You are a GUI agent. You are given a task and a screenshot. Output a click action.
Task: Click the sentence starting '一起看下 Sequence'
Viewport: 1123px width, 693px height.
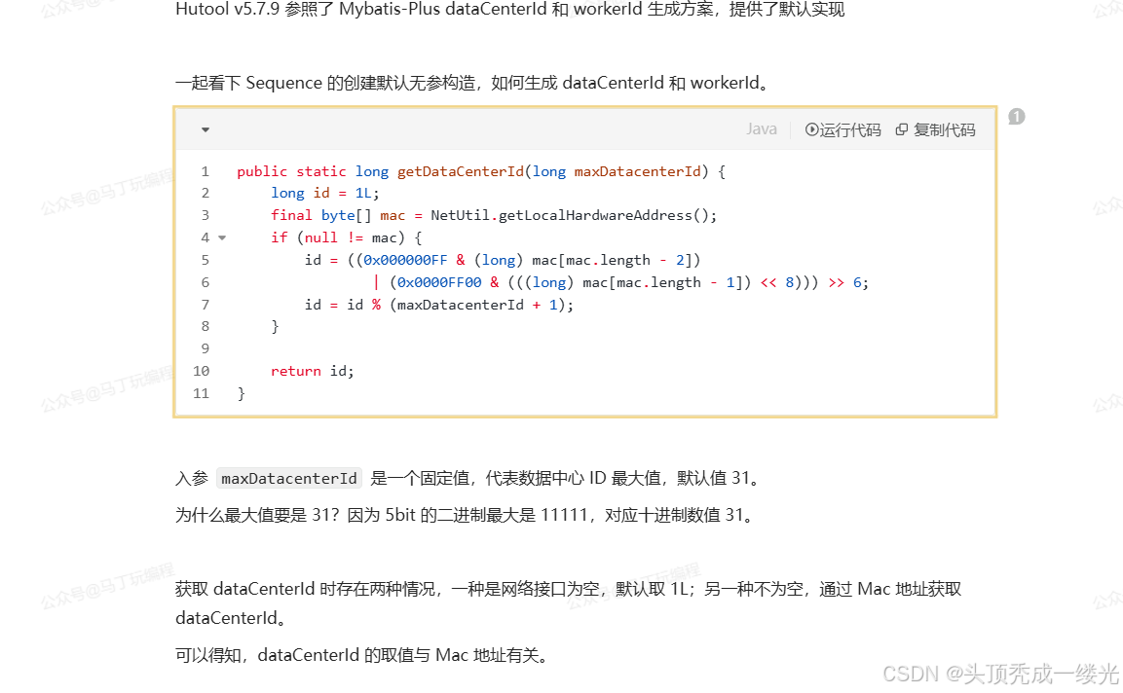pyautogui.click(x=473, y=83)
